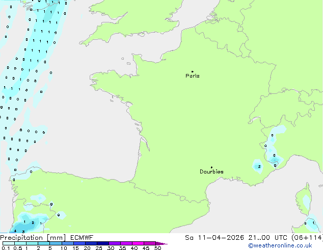This screenshot has height=250, width=323.
Task: Click the 25–30 mm legend swatch
Action: (102, 243)
